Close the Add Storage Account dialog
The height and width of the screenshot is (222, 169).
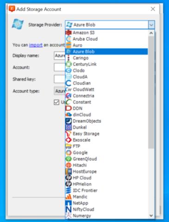(153, 9)
